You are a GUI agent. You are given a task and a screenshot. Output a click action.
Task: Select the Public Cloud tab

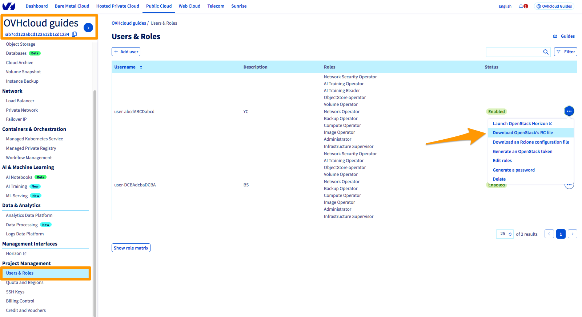[x=159, y=6]
